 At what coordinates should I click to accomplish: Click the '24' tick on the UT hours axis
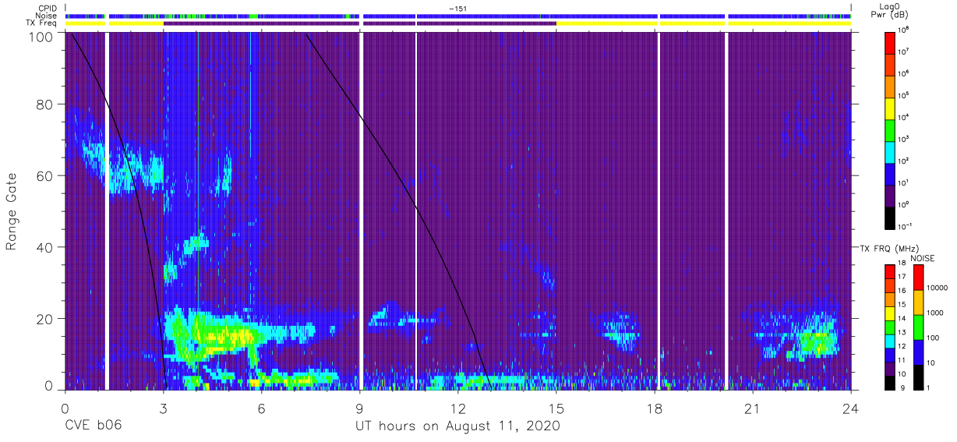[x=851, y=408]
